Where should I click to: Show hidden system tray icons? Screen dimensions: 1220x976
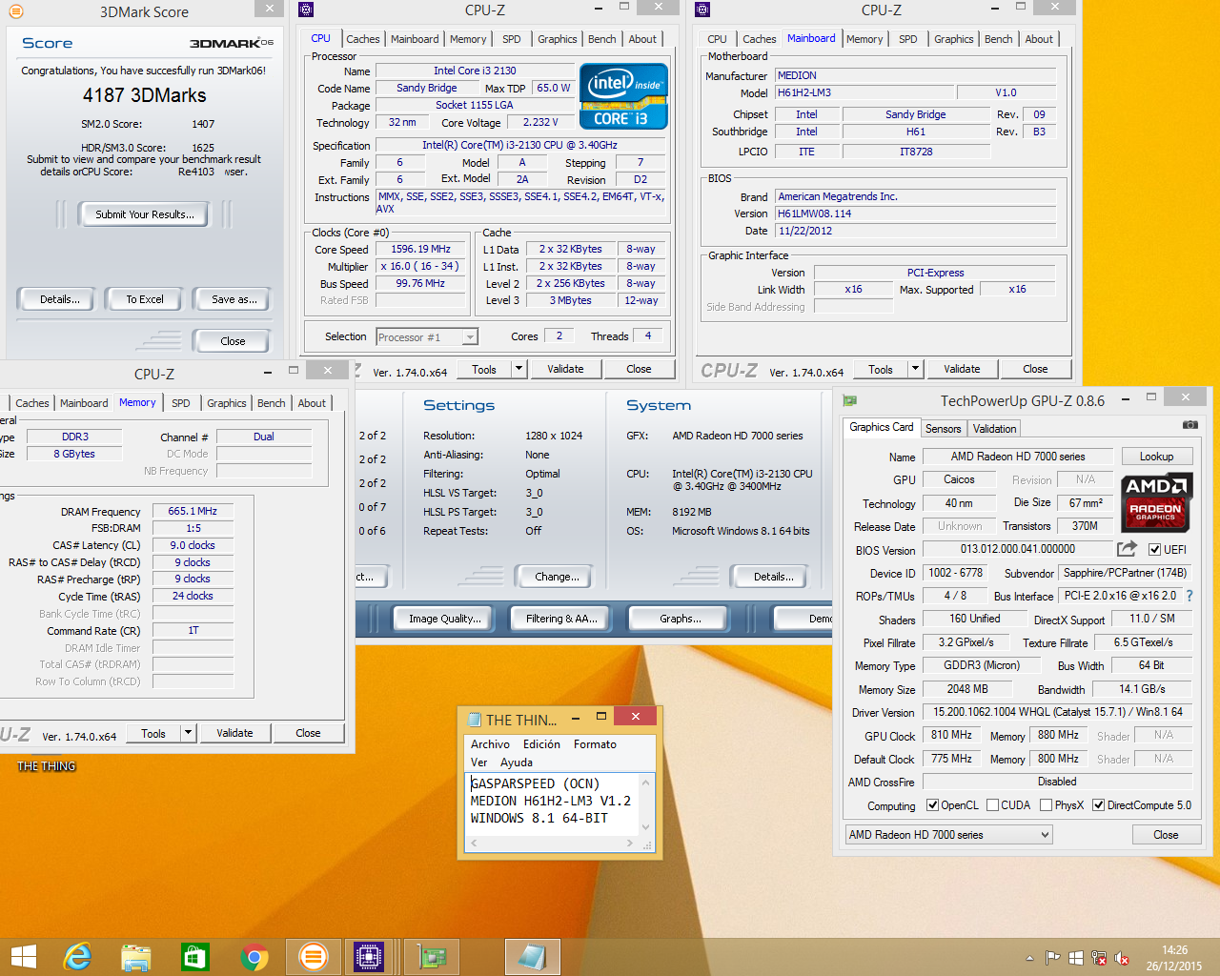(x=1029, y=958)
